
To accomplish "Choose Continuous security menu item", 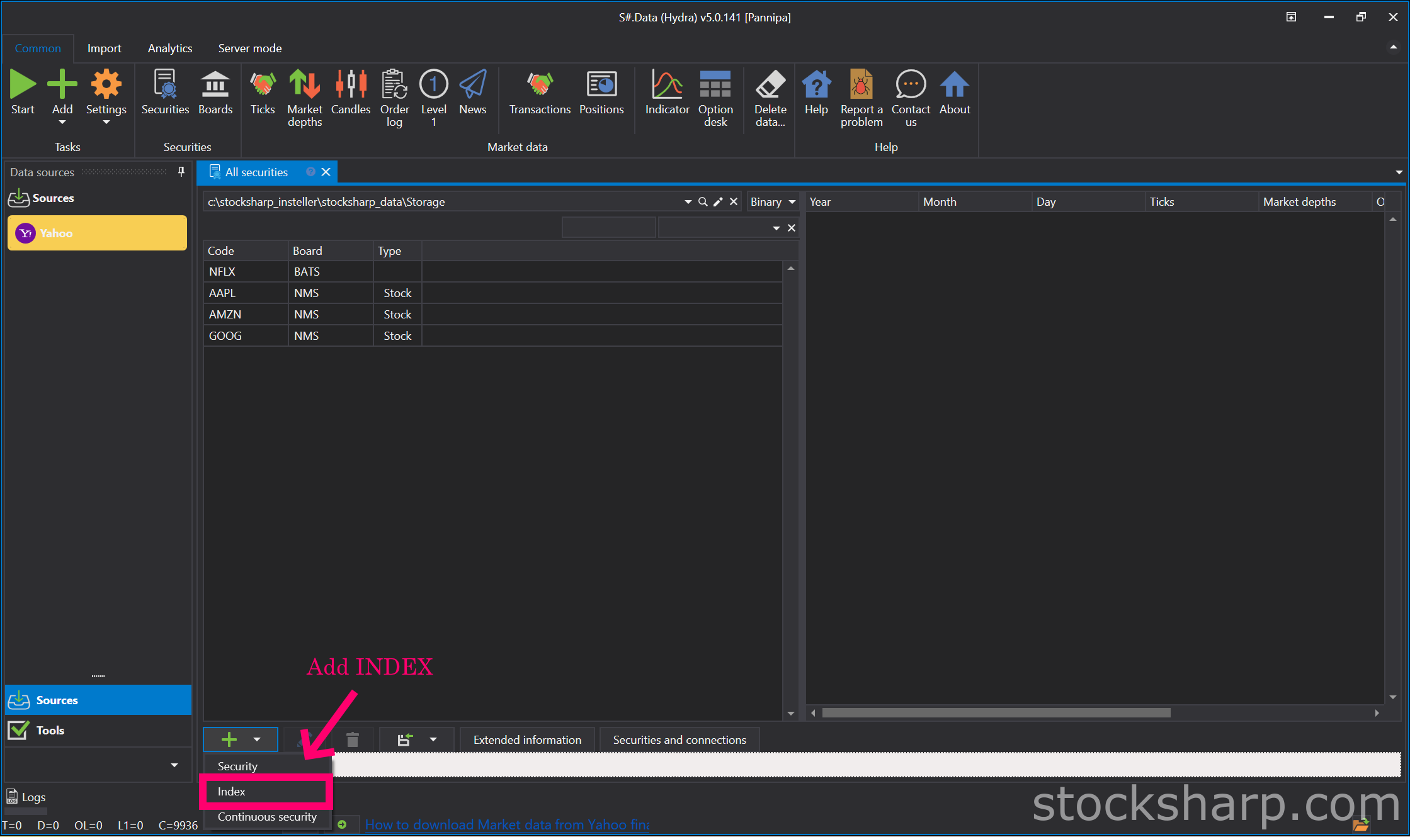I will click(267, 816).
